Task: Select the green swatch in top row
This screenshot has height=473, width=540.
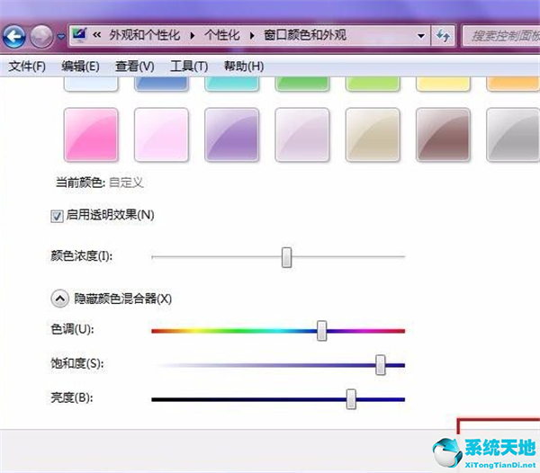Action: coord(302,84)
